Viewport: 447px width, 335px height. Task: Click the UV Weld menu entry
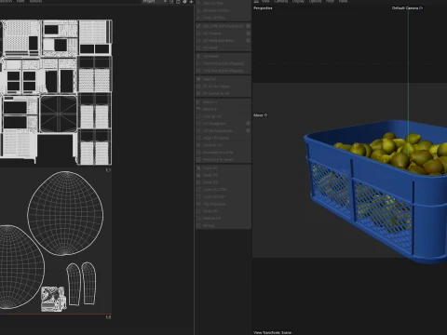coord(223,47)
